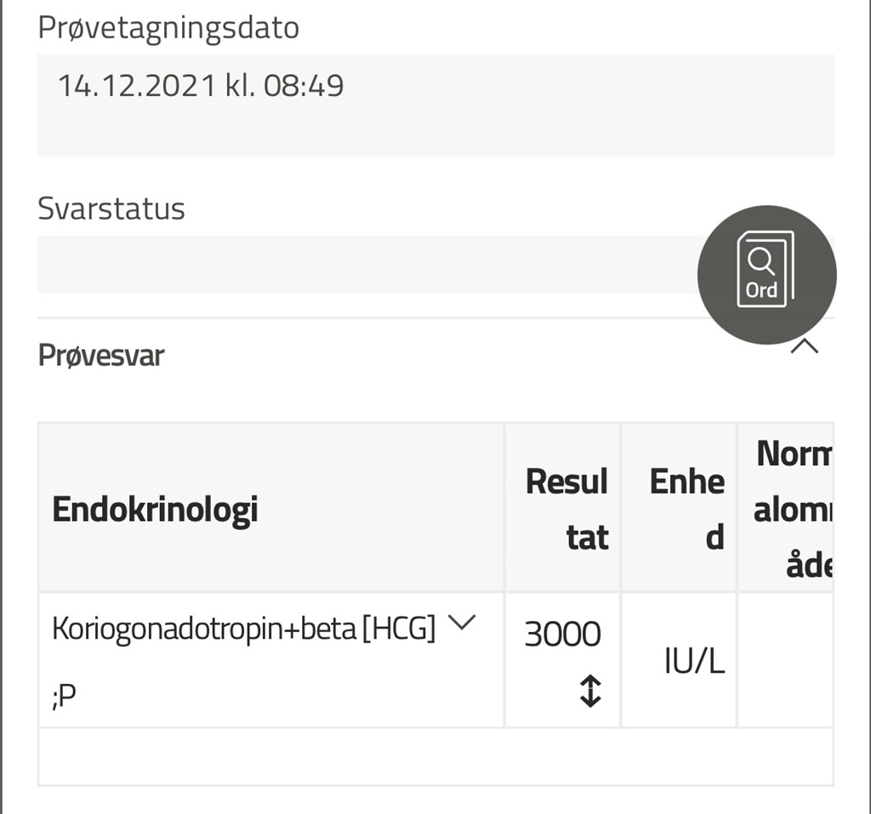Screen dimensions: 871x814
Task: Open the Koriogonadotropin+beta [HCG] analysis name
Action: pyautogui.click(x=243, y=629)
